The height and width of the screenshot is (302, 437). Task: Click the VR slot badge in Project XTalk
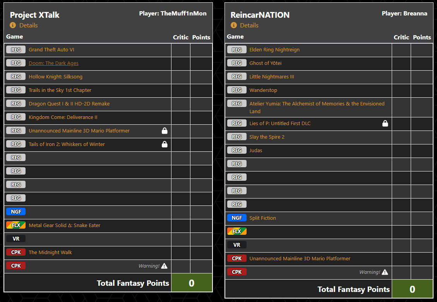tap(16, 239)
